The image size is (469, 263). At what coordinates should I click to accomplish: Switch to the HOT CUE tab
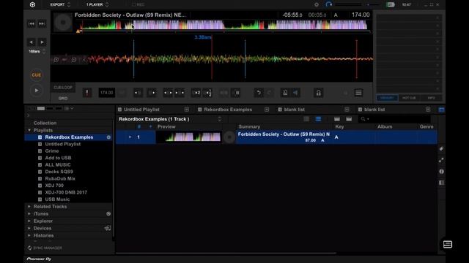[409, 98]
